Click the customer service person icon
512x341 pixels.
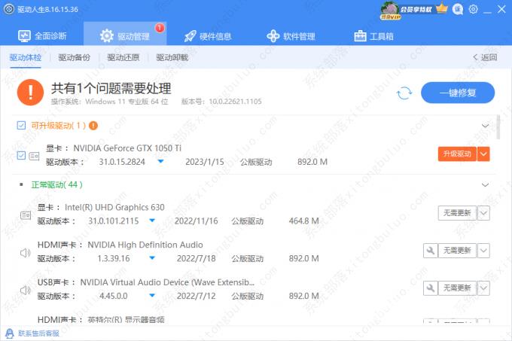(x=10, y=333)
